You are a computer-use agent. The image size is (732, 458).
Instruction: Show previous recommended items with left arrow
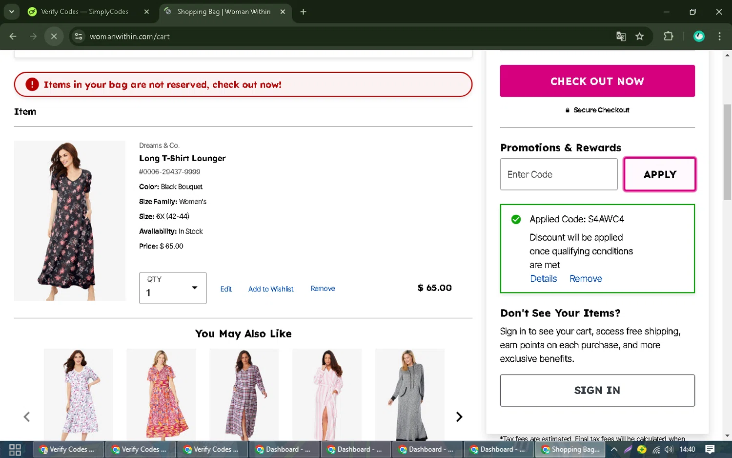click(27, 416)
